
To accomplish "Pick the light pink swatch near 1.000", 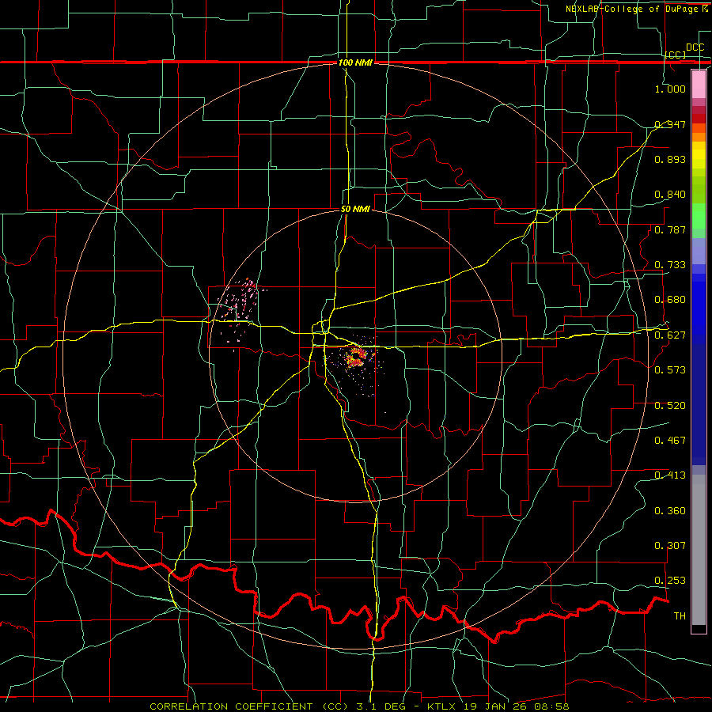I will [699, 84].
